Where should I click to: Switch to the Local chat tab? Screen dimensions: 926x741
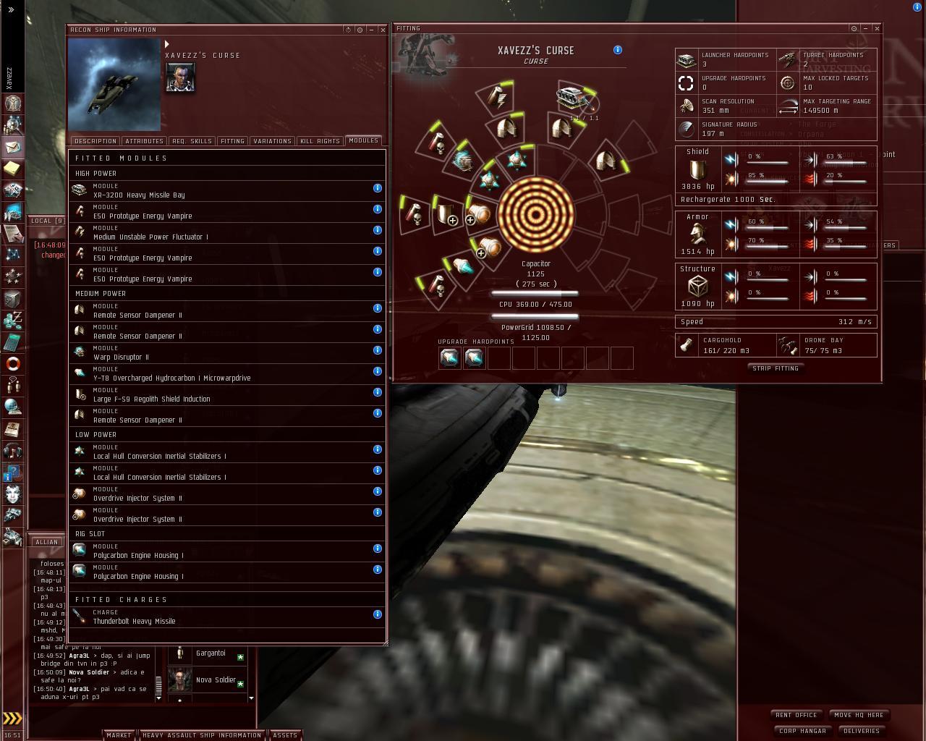point(47,221)
